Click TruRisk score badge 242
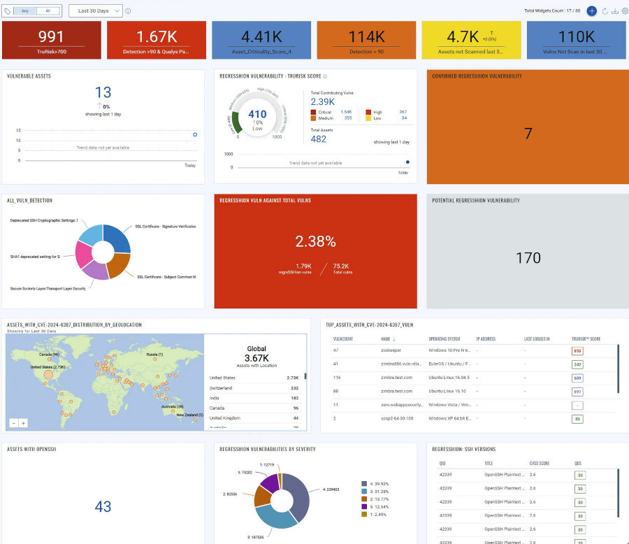The width and height of the screenshot is (629, 544). pyautogui.click(x=577, y=364)
